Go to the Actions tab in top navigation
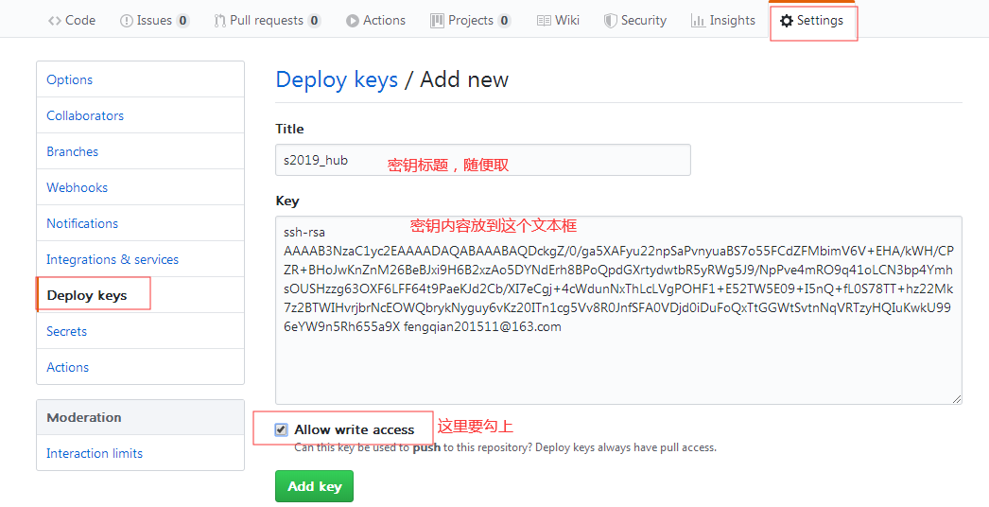Screen dimensions: 989x507 tap(376, 20)
